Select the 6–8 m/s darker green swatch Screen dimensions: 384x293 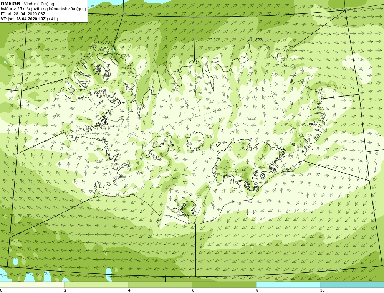tap(224, 285)
